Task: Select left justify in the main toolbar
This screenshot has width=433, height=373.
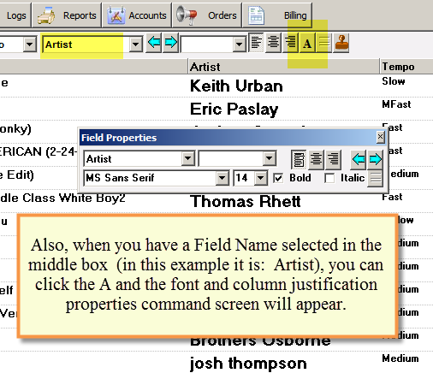Action: 256,43
